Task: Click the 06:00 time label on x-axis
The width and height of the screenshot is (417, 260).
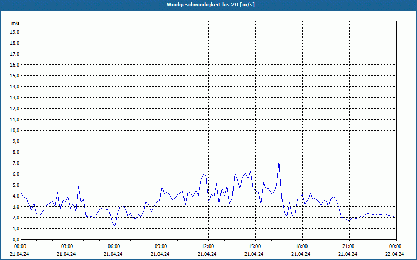Action: coord(115,246)
